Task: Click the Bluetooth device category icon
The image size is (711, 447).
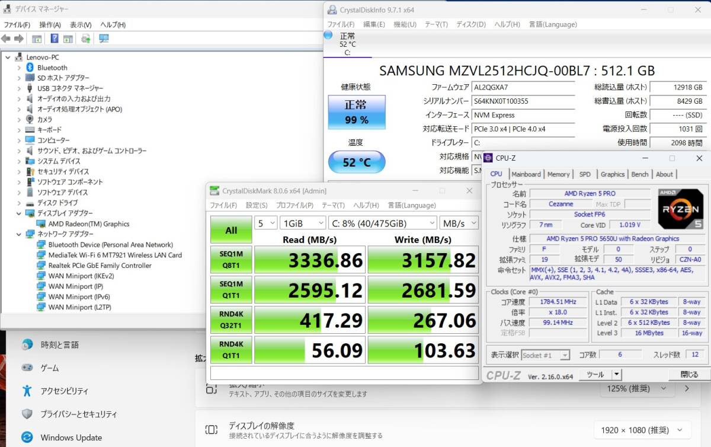Action: pyautogui.click(x=30, y=68)
